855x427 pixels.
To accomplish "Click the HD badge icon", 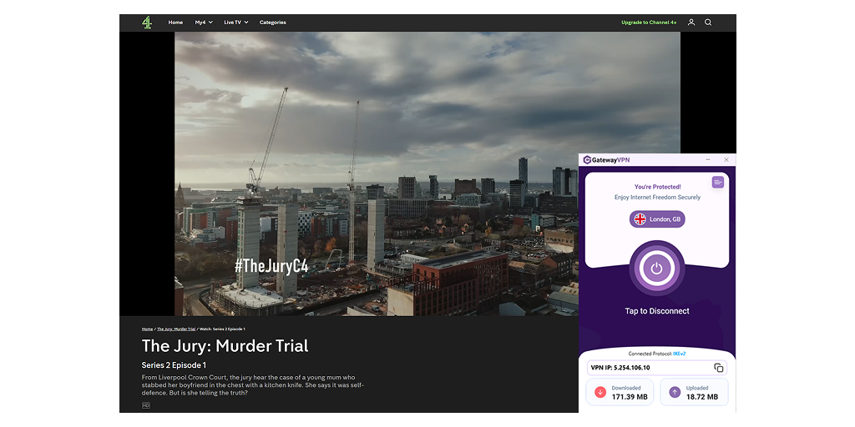I will pos(145,405).
